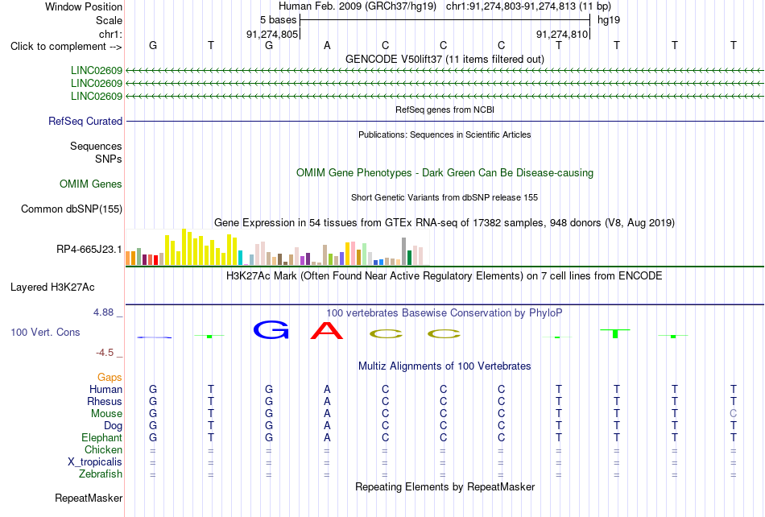765x517 pixels.
Task: Select the Rhesus species label
Action: click(x=105, y=401)
